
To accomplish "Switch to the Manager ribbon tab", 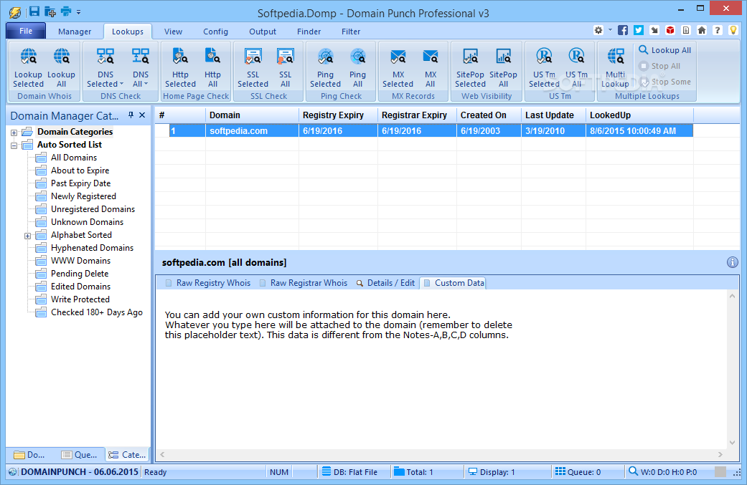I will pos(75,32).
